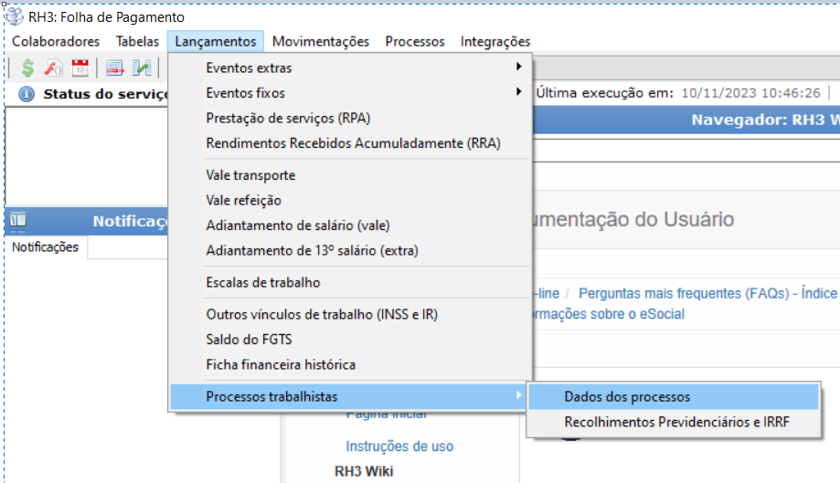Open the Movimentações menu
This screenshot has width=840, height=483.
[x=320, y=41]
